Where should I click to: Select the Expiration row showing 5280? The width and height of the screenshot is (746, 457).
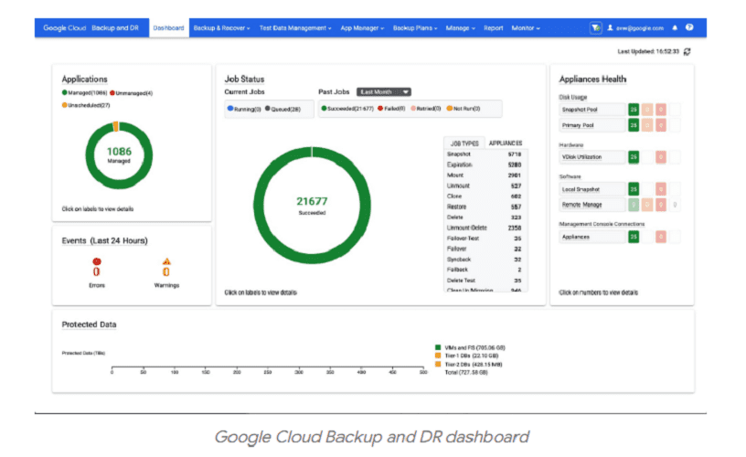pos(485,165)
